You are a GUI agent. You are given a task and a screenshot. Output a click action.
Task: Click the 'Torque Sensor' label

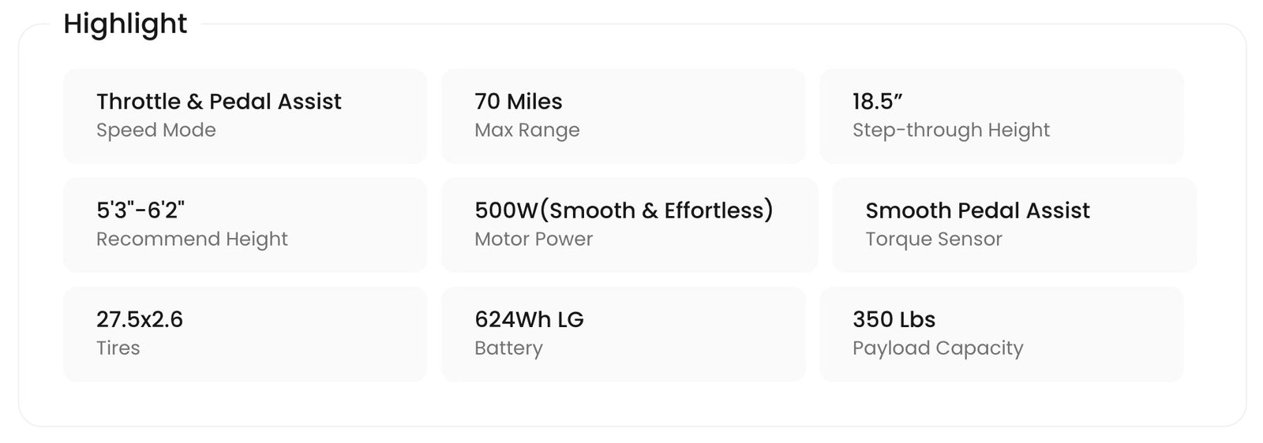click(x=933, y=239)
